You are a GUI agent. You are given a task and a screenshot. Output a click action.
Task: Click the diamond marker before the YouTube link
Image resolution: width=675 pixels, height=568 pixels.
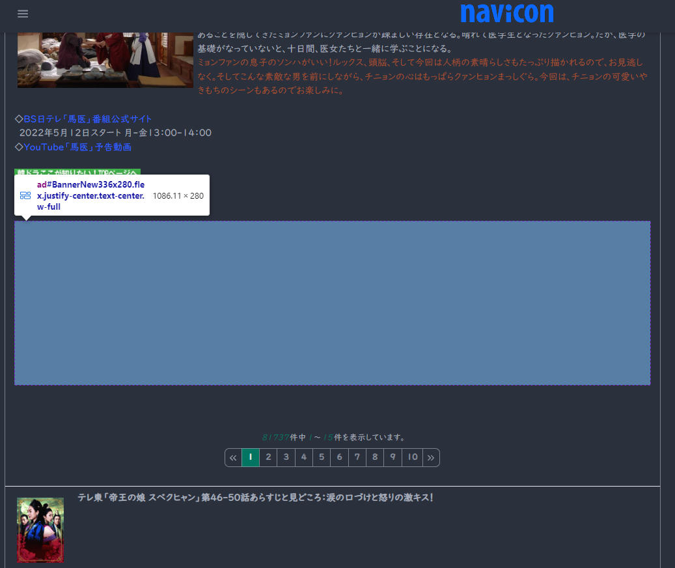coord(18,147)
